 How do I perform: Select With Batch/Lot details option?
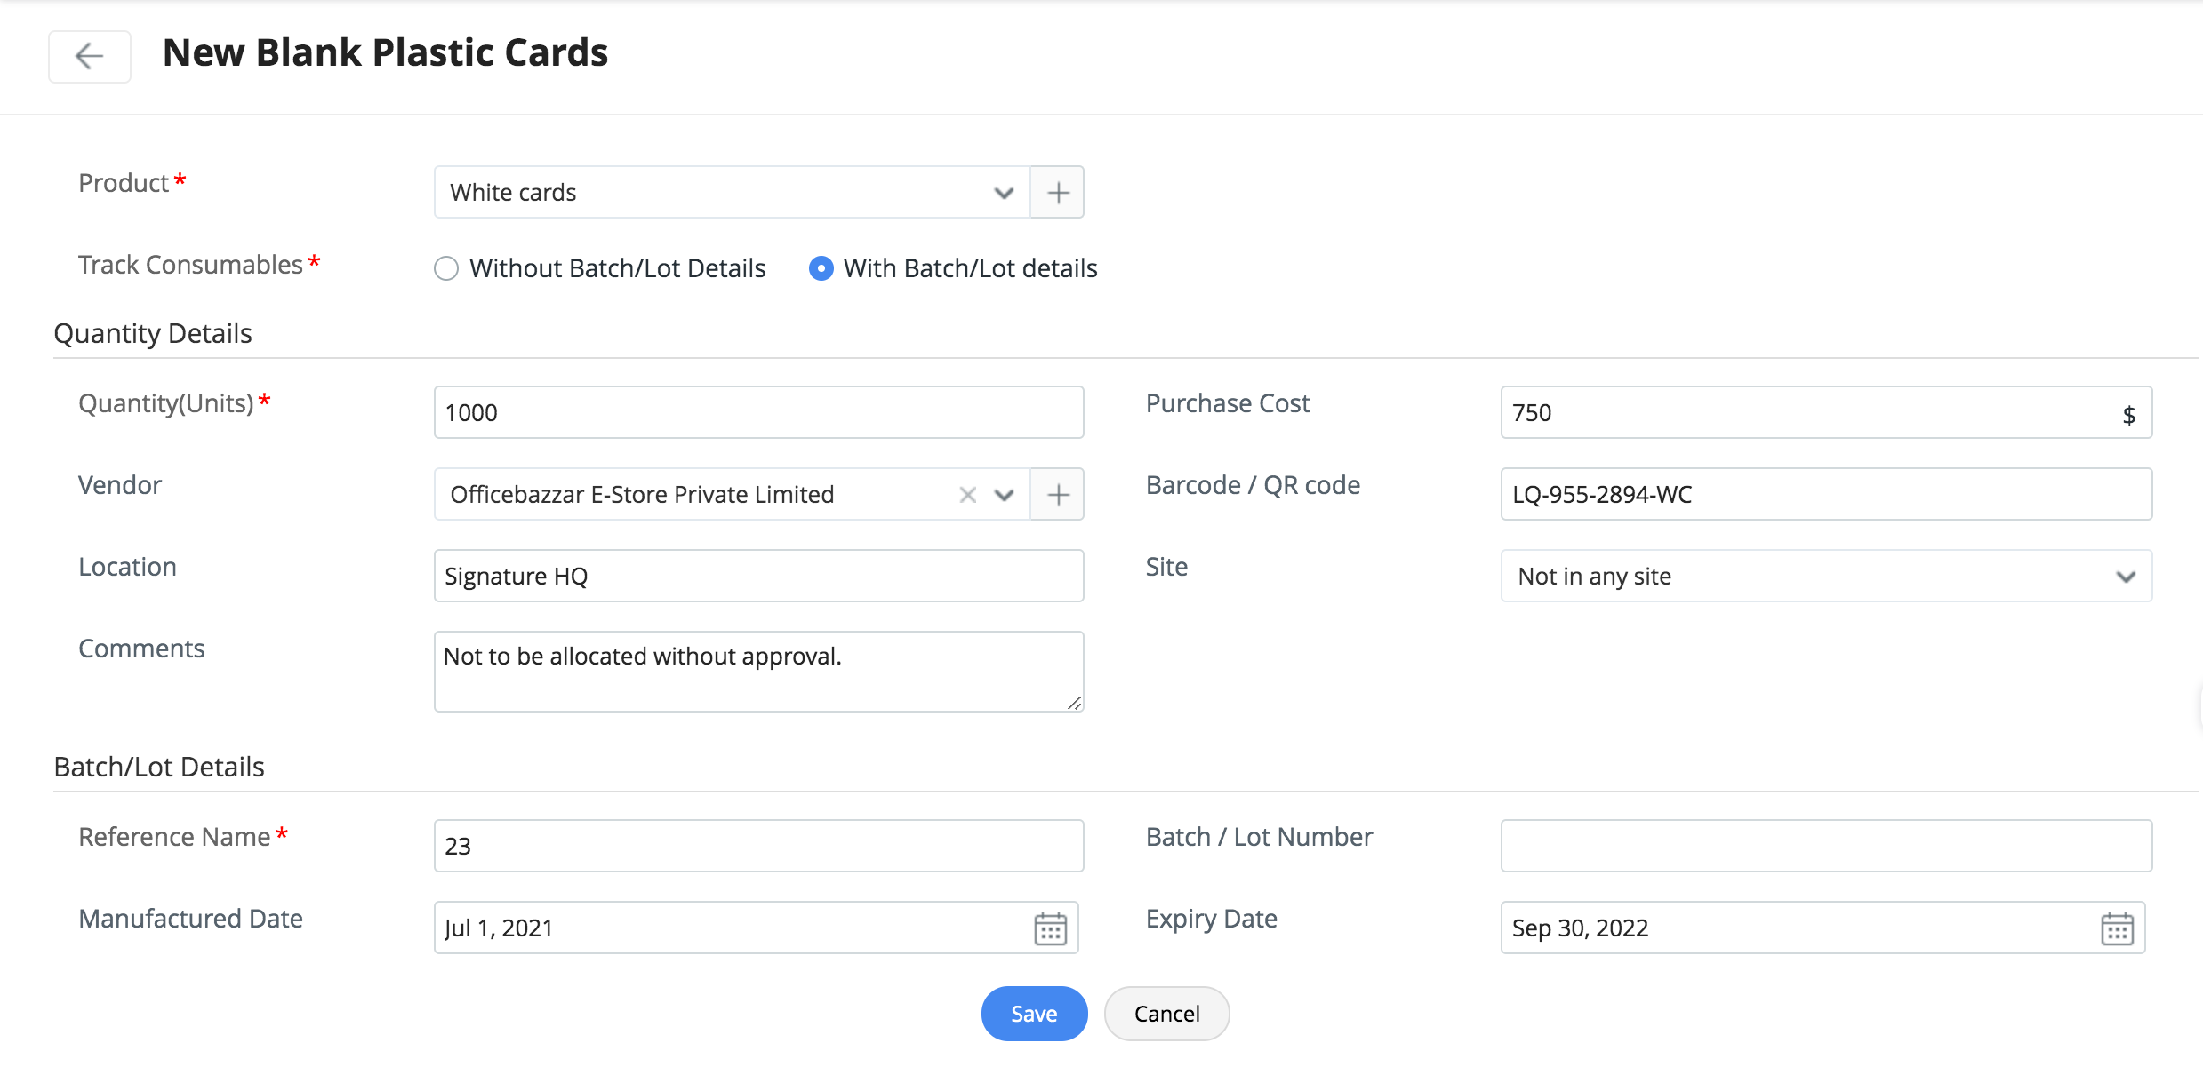coord(821,268)
